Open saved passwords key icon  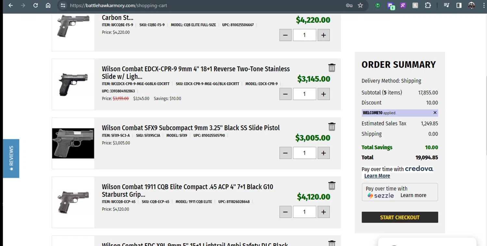(349, 6)
